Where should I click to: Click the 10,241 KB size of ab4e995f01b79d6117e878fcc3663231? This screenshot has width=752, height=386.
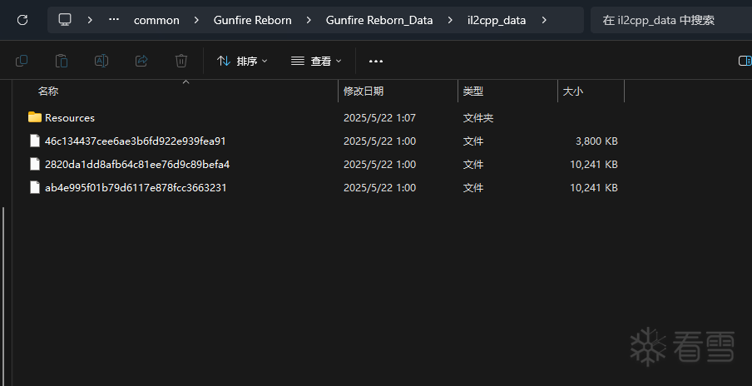(593, 187)
